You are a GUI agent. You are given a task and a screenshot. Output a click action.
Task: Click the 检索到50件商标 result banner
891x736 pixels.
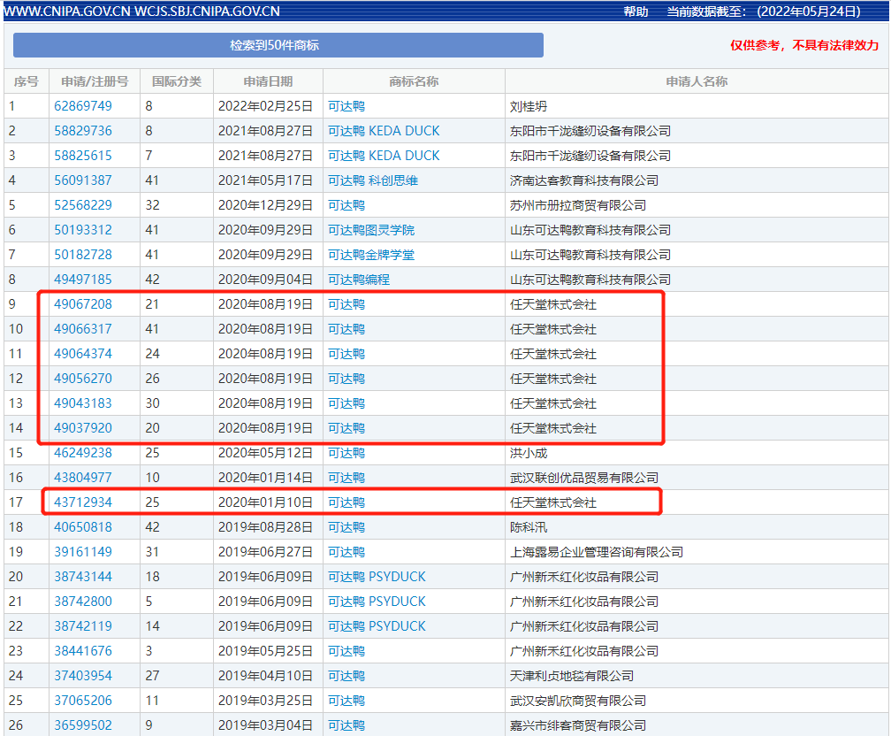pyautogui.click(x=278, y=45)
